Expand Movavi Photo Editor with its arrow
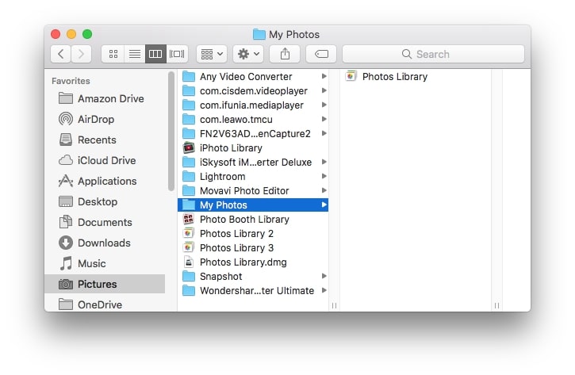Screen dimensions: 575x375 point(324,190)
